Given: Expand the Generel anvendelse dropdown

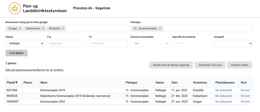Looking at the screenshot, I should 150,43.
